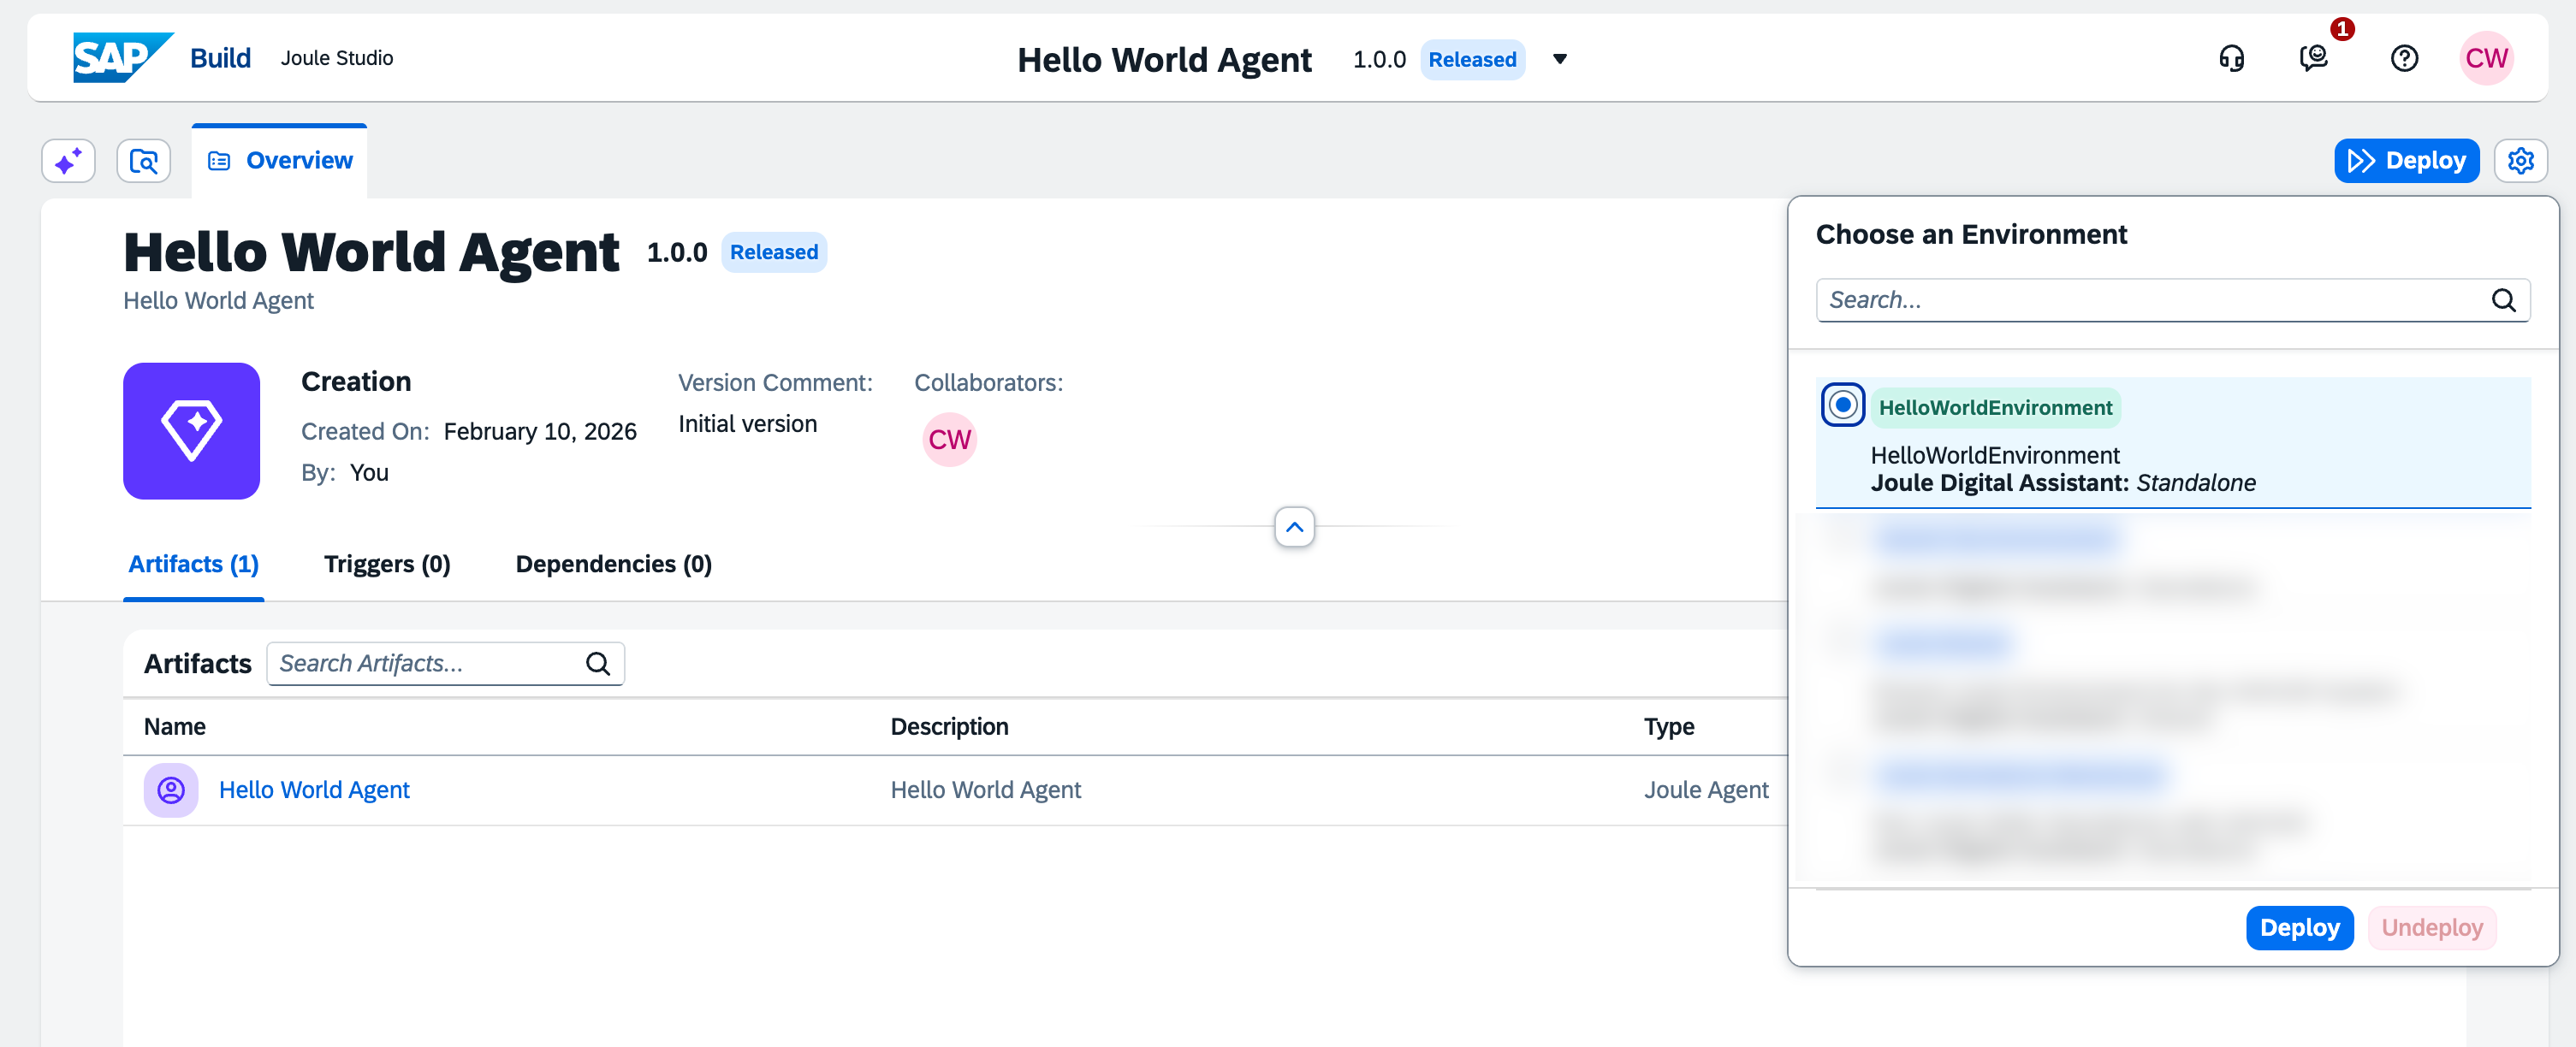This screenshot has height=1047, width=2576.
Task: Switch to the Triggers (0) tab
Action: (387, 565)
